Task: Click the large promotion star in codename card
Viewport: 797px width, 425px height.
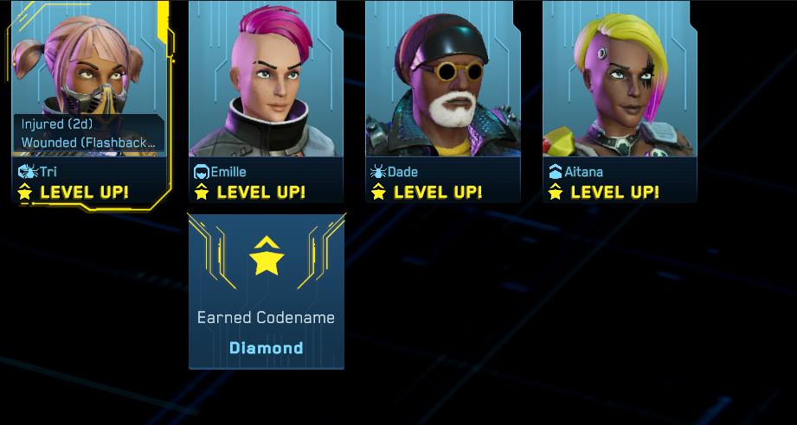Action: click(267, 256)
